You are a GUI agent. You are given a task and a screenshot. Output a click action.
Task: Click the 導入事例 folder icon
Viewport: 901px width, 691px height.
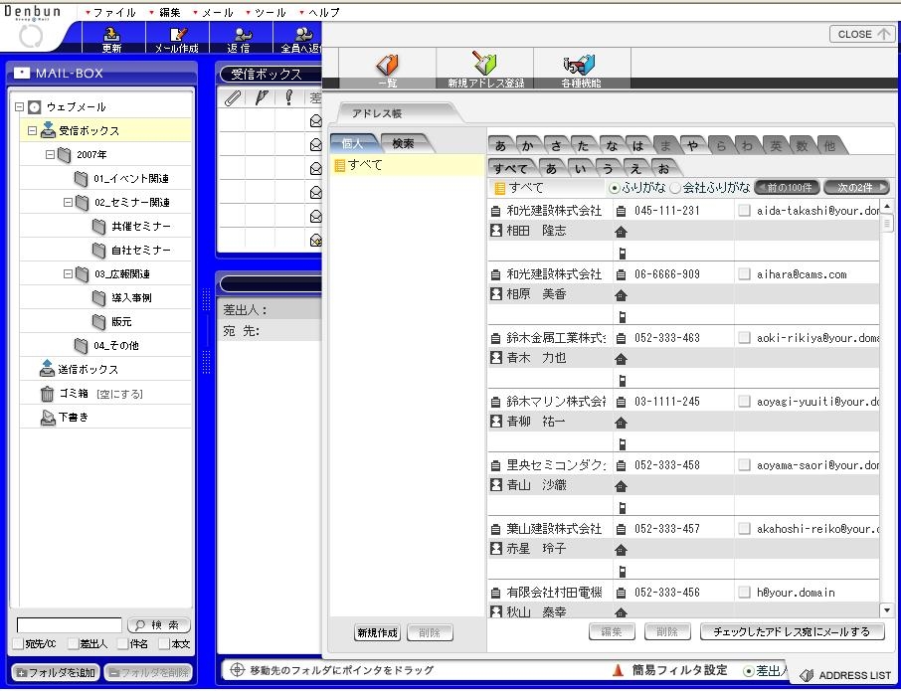pyautogui.click(x=98, y=297)
